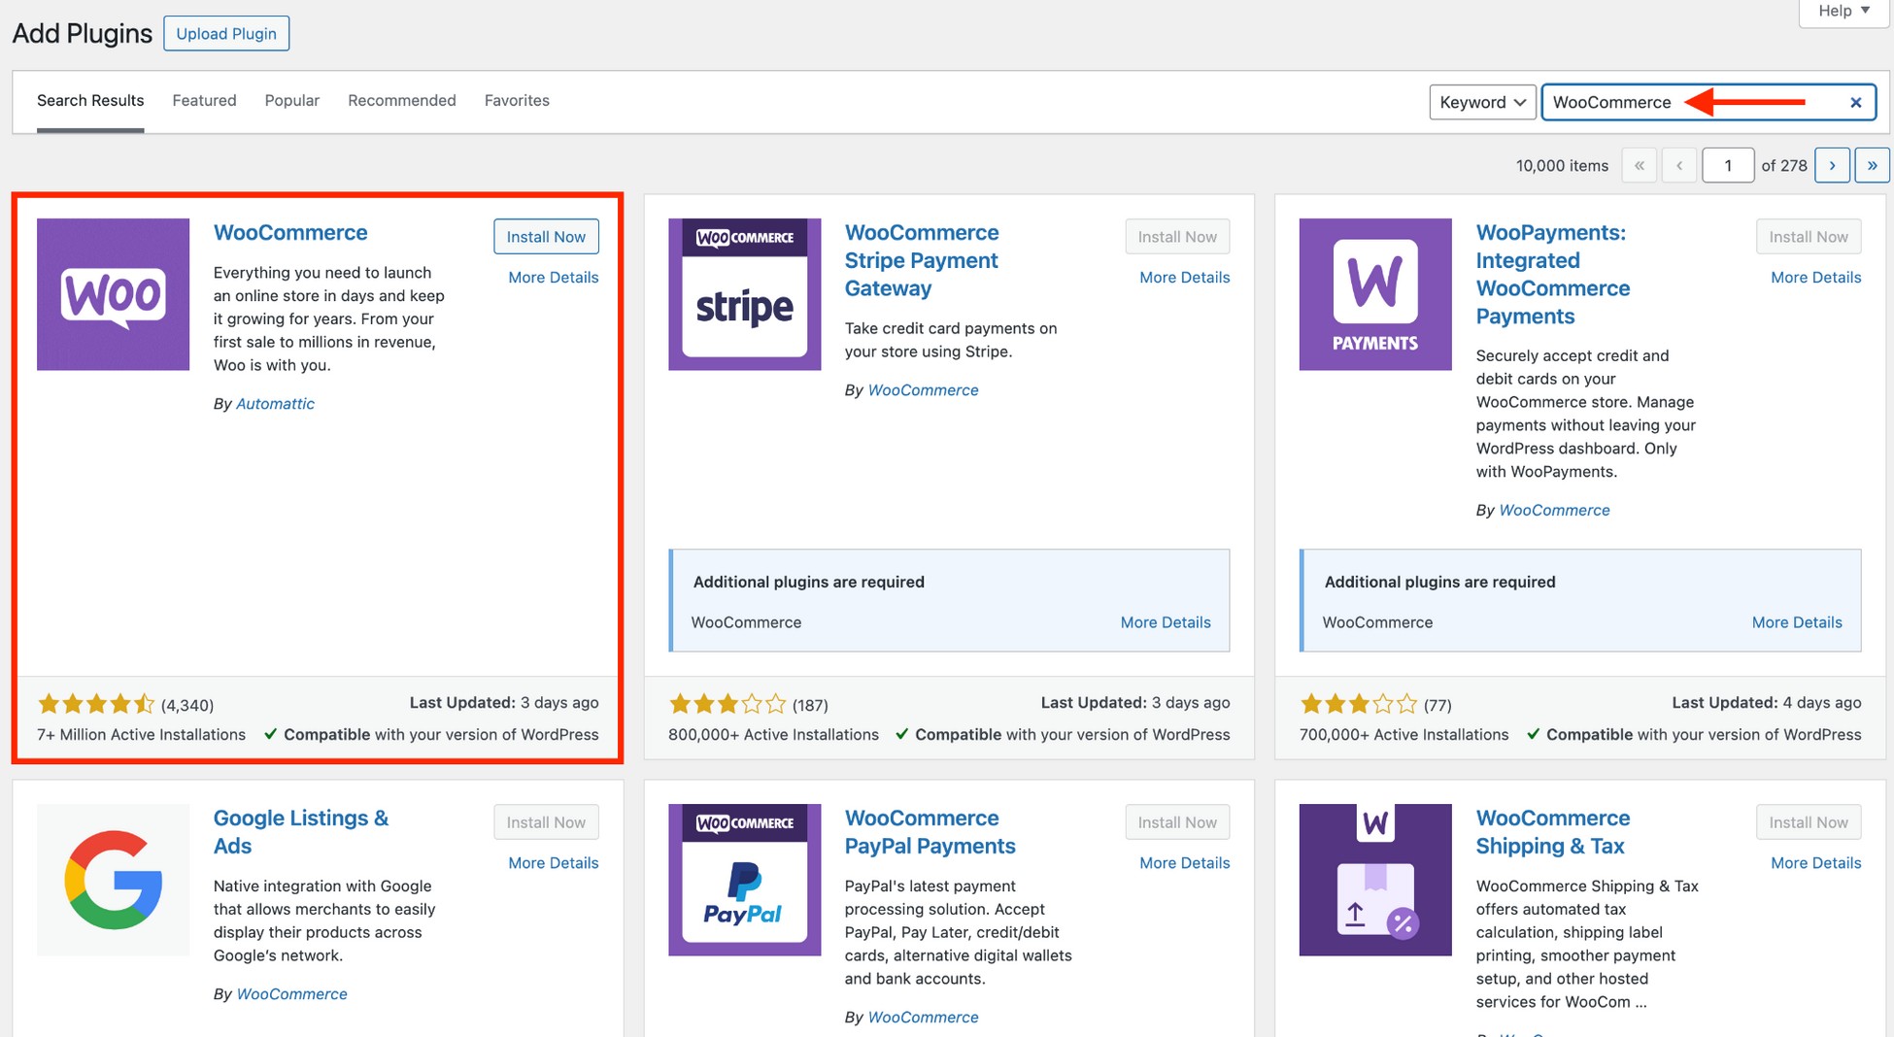Viewport: 1894px width, 1037px height.
Task: Open More Details under Stripe Install Now button
Action: coord(1184,277)
